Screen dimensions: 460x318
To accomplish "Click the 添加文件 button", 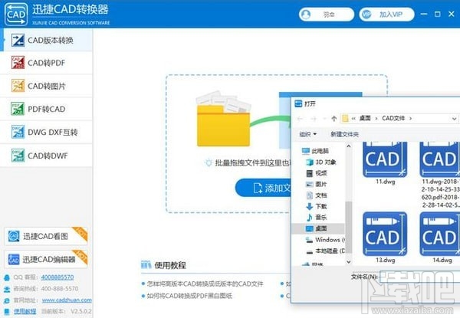I will (x=263, y=188).
